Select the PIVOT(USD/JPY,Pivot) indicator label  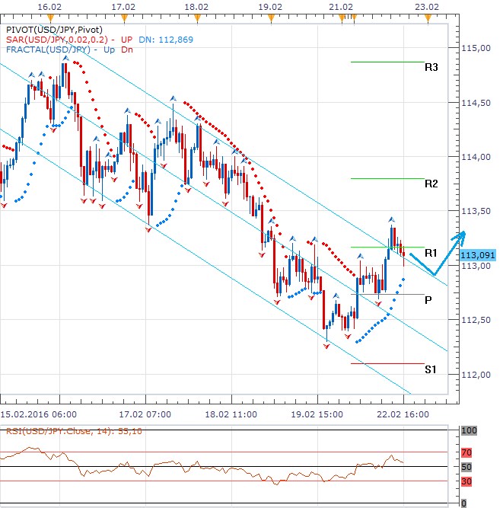click(49, 29)
